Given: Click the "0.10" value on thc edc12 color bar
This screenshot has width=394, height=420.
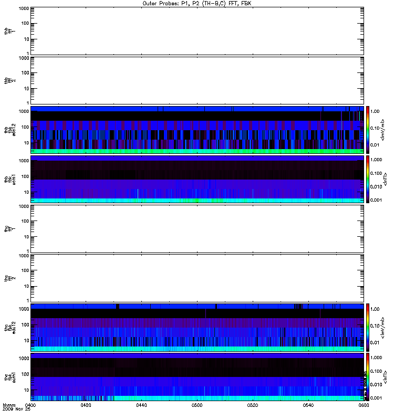Looking at the screenshot, I should (375, 325).
